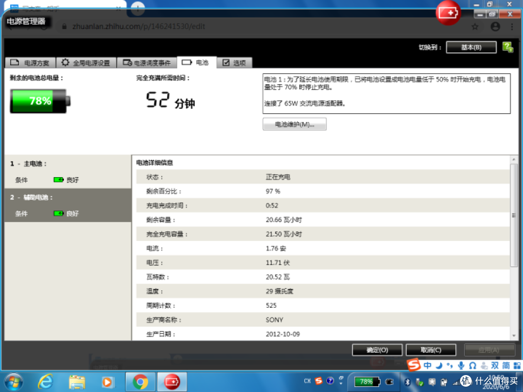Toggle the 简 simplified Chinese button

point(506,366)
